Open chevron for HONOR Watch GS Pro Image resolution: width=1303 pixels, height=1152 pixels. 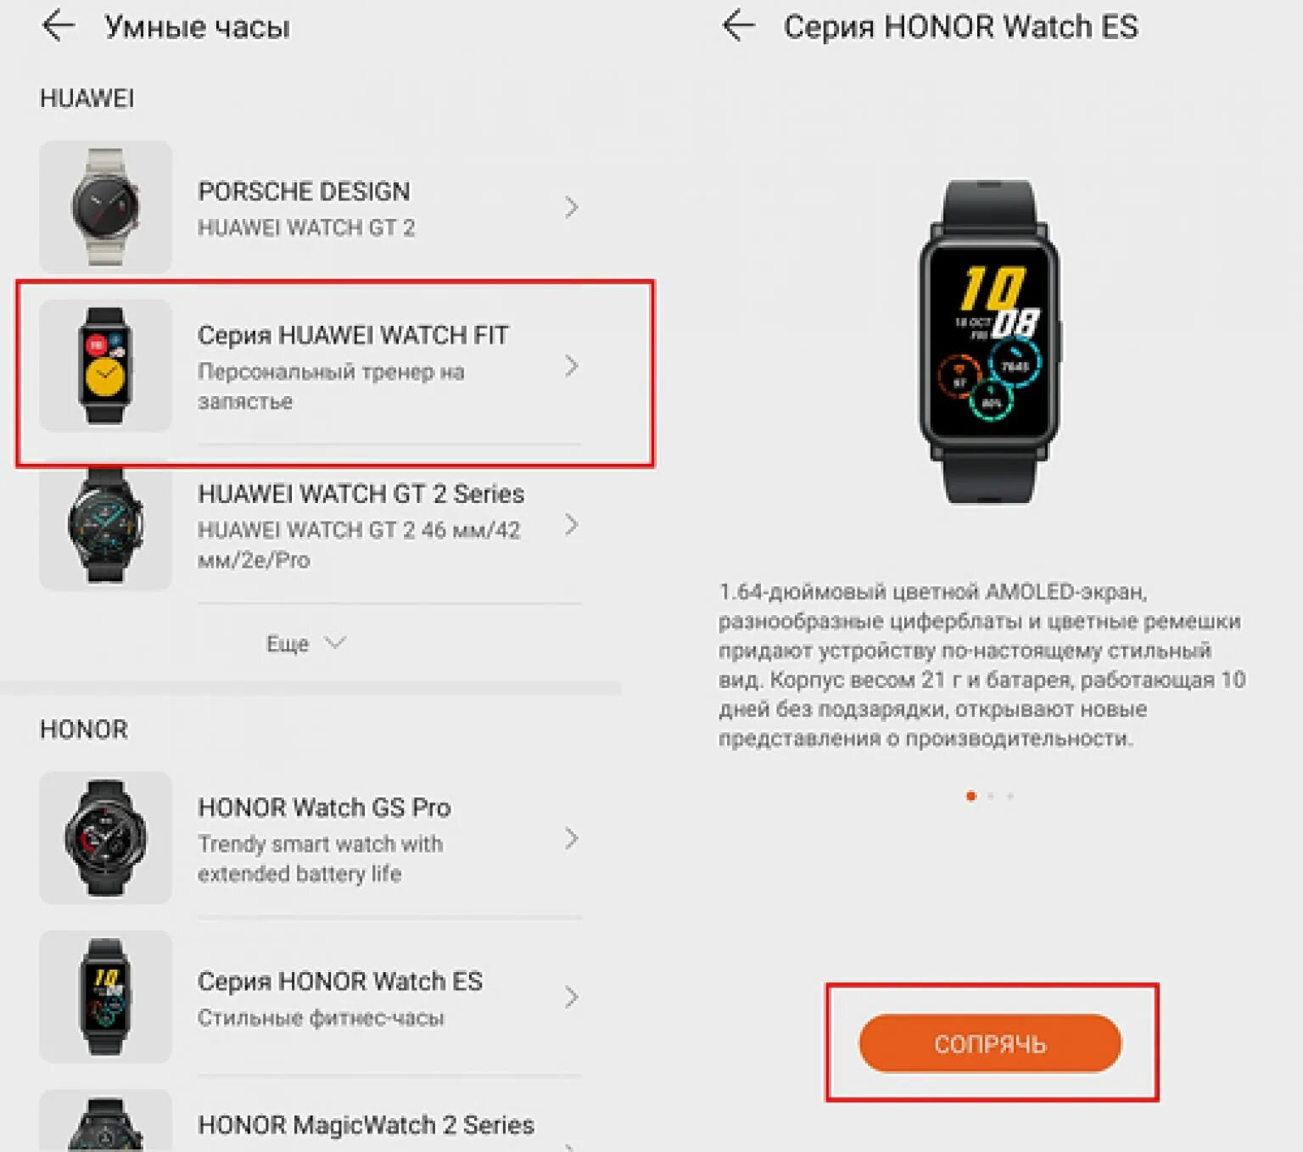pyautogui.click(x=572, y=838)
